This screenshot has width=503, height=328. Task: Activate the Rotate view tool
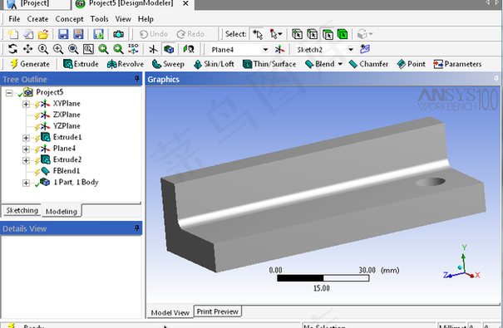coord(12,49)
